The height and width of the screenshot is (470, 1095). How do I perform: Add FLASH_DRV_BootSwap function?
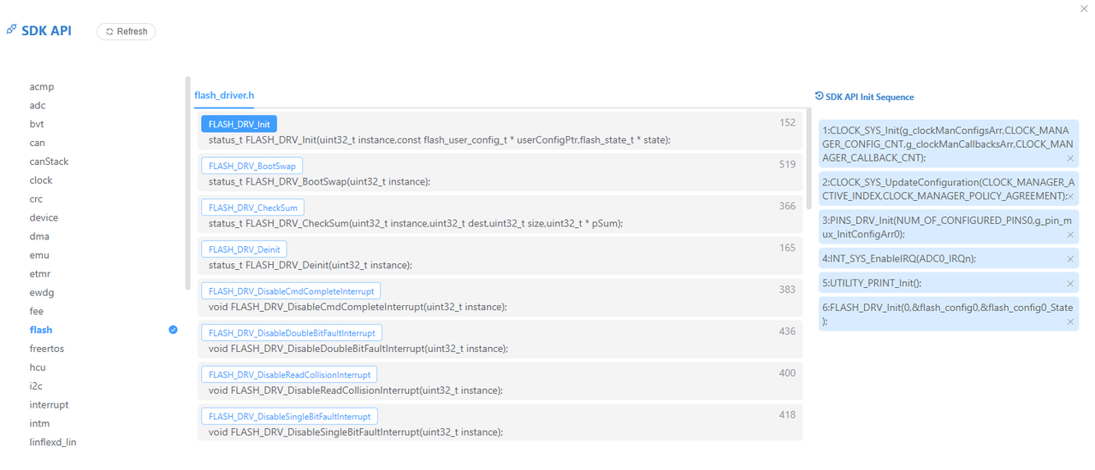(x=252, y=166)
